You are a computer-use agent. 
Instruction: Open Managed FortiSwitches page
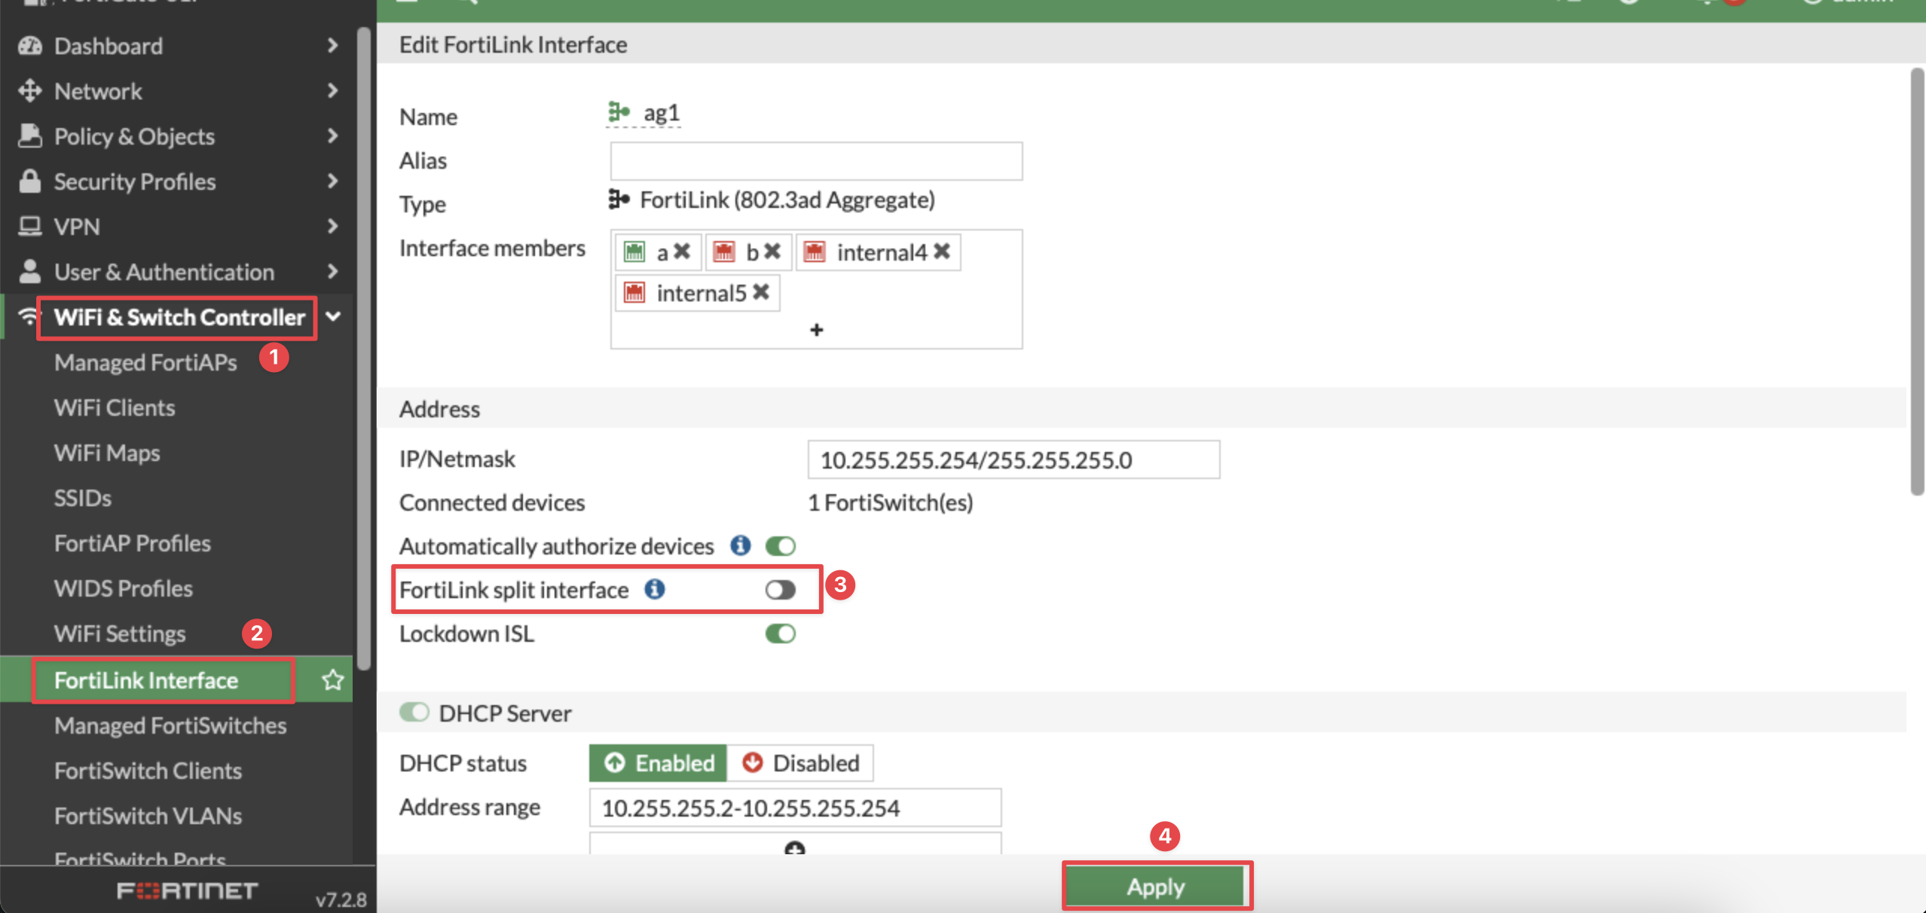point(170,725)
